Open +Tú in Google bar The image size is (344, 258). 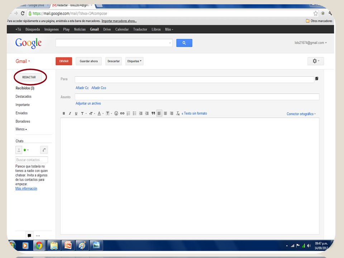pyautogui.click(x=18, y=29)
